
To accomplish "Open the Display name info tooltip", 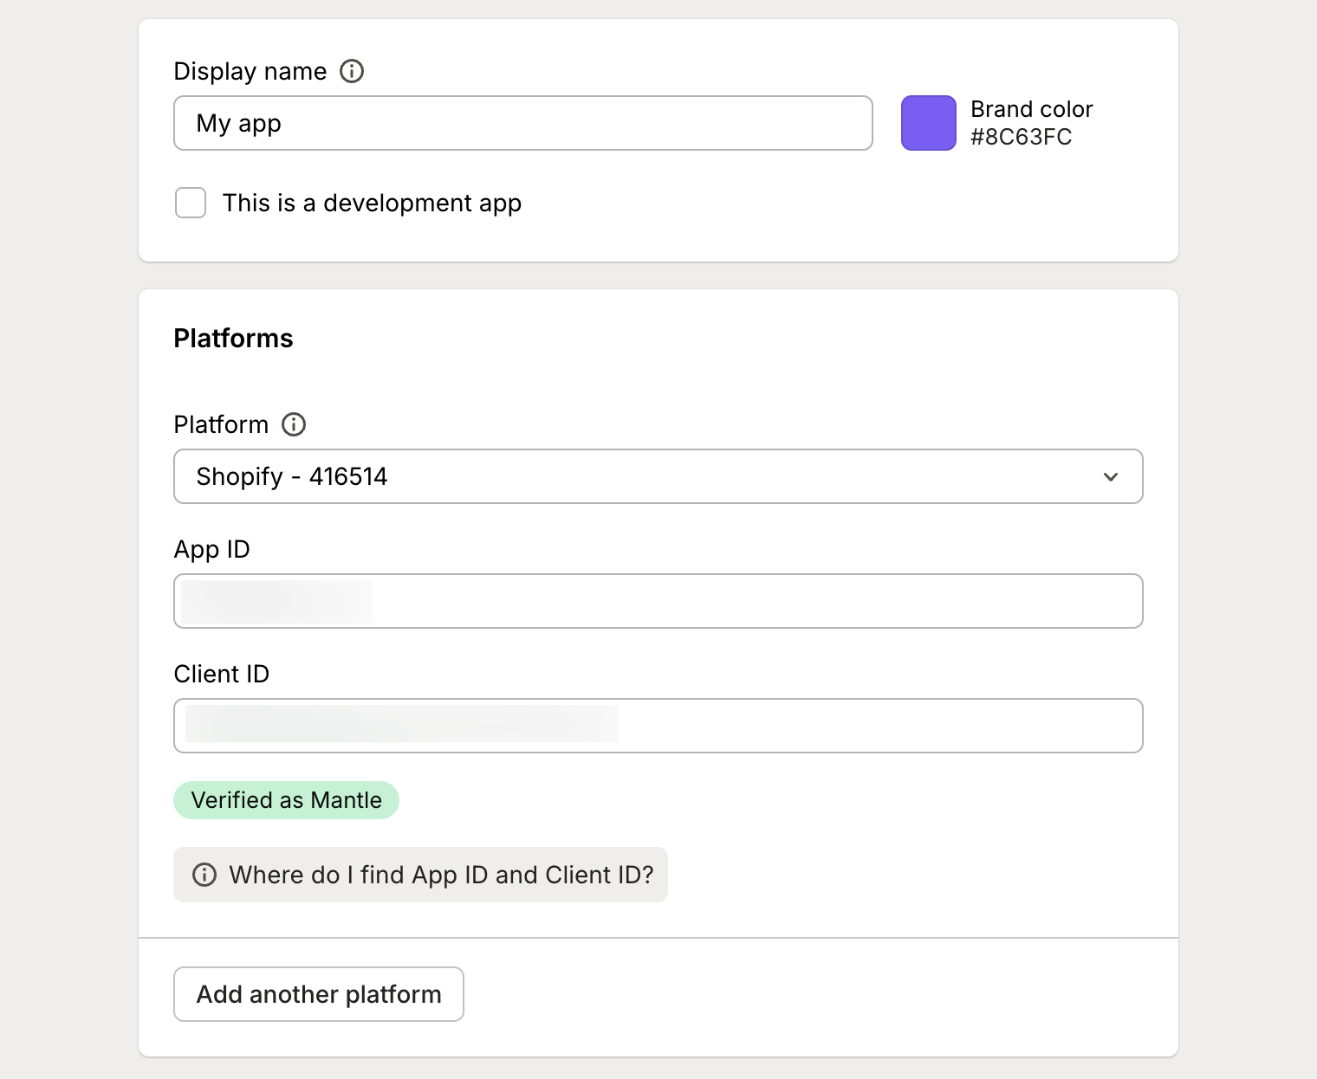I will tap(352, 72).
